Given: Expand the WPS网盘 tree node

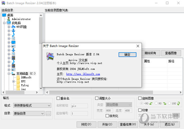Looking at the screenshot, I should click(9, 27).
